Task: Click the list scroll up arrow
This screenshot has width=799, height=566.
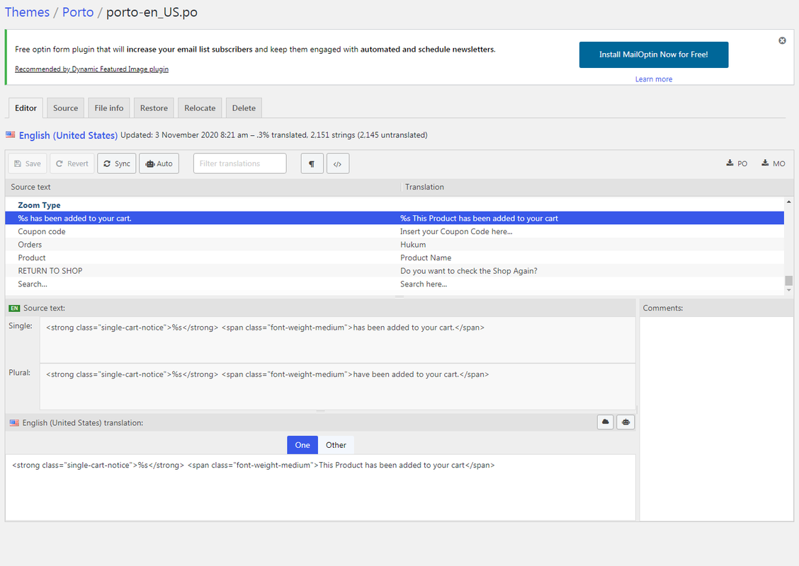Action: [x=789, y=202]
